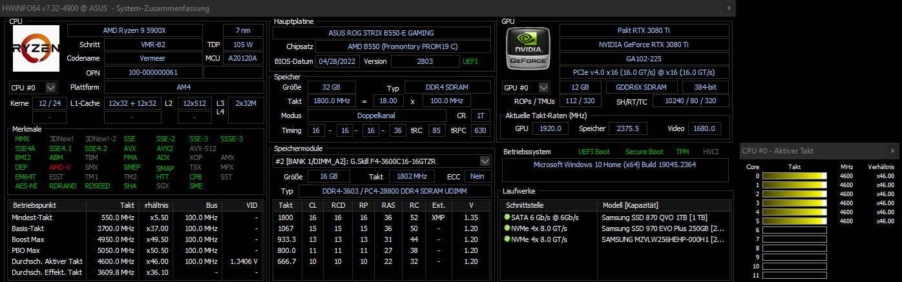The height and width of the screenshot is (282, 902).
Task: Click the ECC value Nein
Action: click(477, 176)
